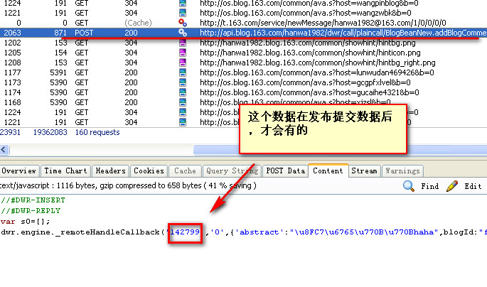Viewport: 487px width, 287px height.
Task: Click the icon for the lunwudan469426 request
Action: click(x=183, y=72)
